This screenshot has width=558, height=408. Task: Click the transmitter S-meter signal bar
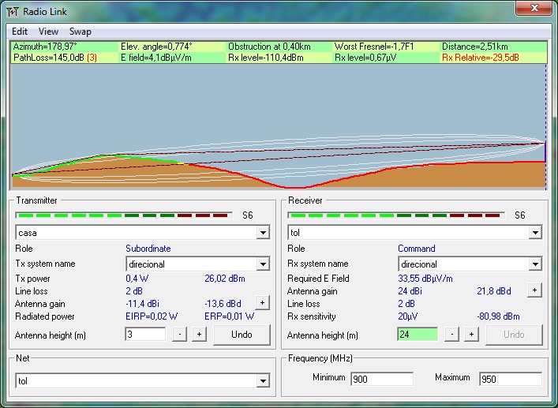tap(124, 215)
